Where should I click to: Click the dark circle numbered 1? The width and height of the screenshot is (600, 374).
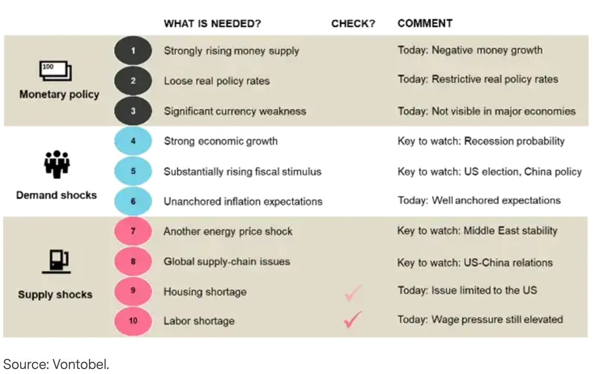click(133, 51)
